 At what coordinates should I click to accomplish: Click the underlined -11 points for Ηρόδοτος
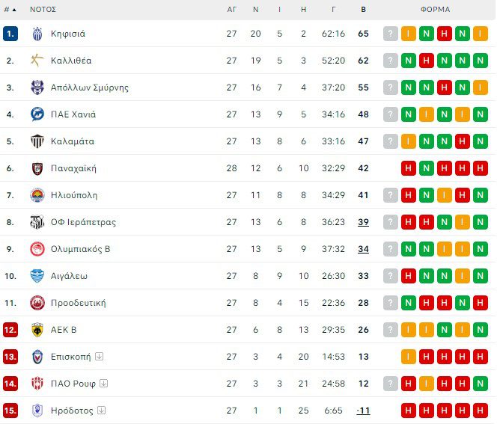[x=363, y=411]
